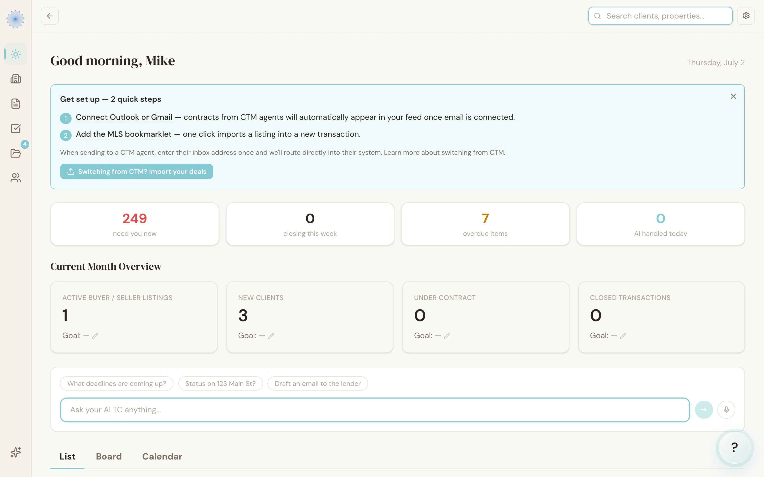Click the Good morning, Mike heading
This screenshot has height=477, width=764.
pyautogui.click(x=112, y=61)
